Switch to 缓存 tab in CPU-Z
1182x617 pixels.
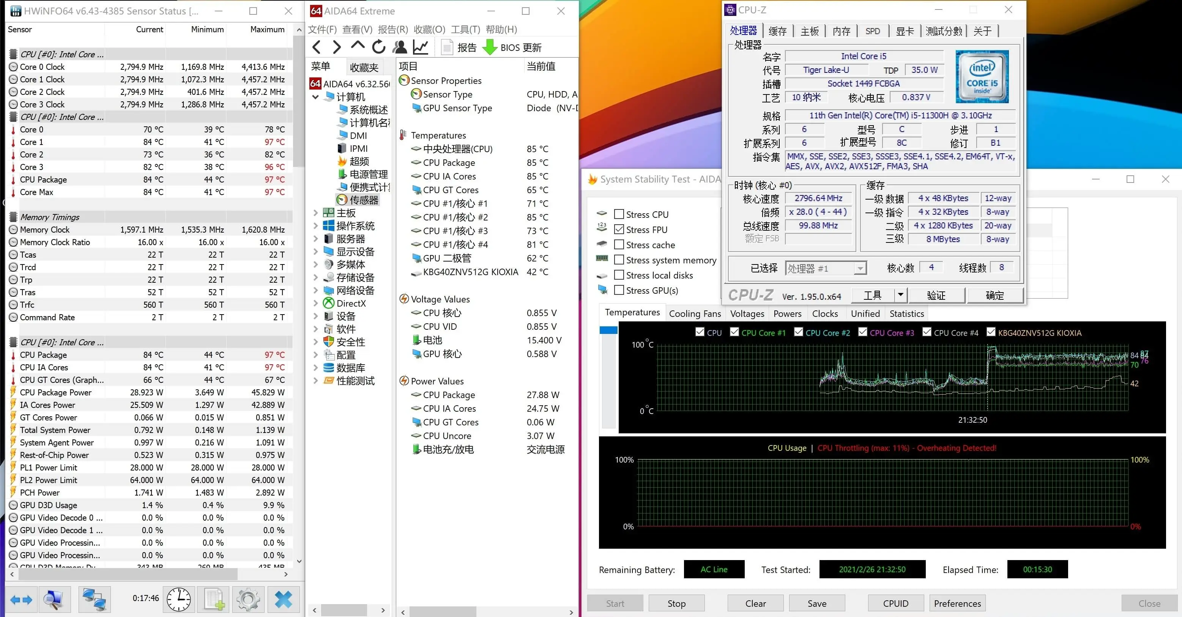[x=777, y=31]
